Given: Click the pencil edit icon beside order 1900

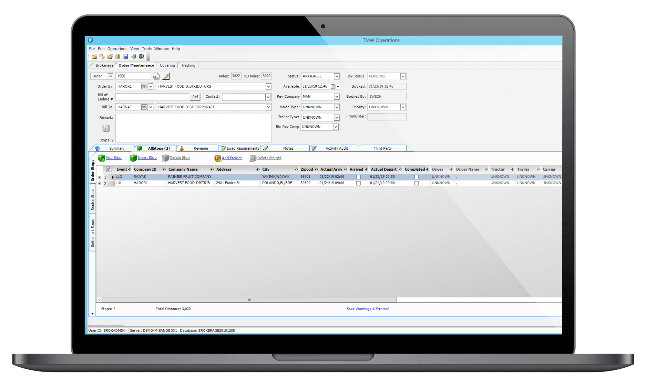Looking at the screenshot, I should (166, 76).
